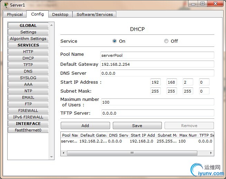Viewport: 226px width, 179px height.
Task: Click Start IP second octet 168
Action: point(172,82)
